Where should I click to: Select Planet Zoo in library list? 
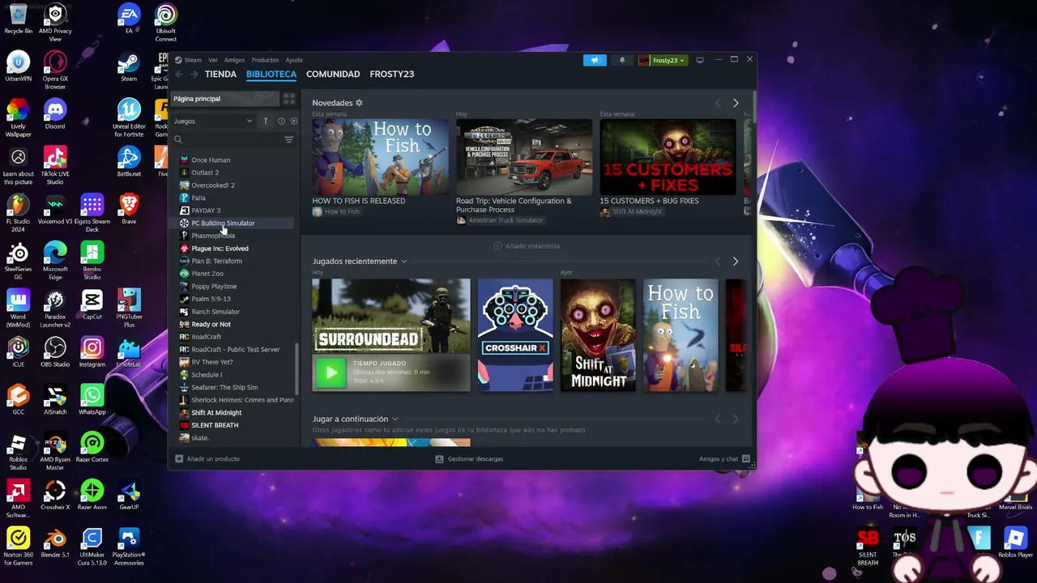207,274
